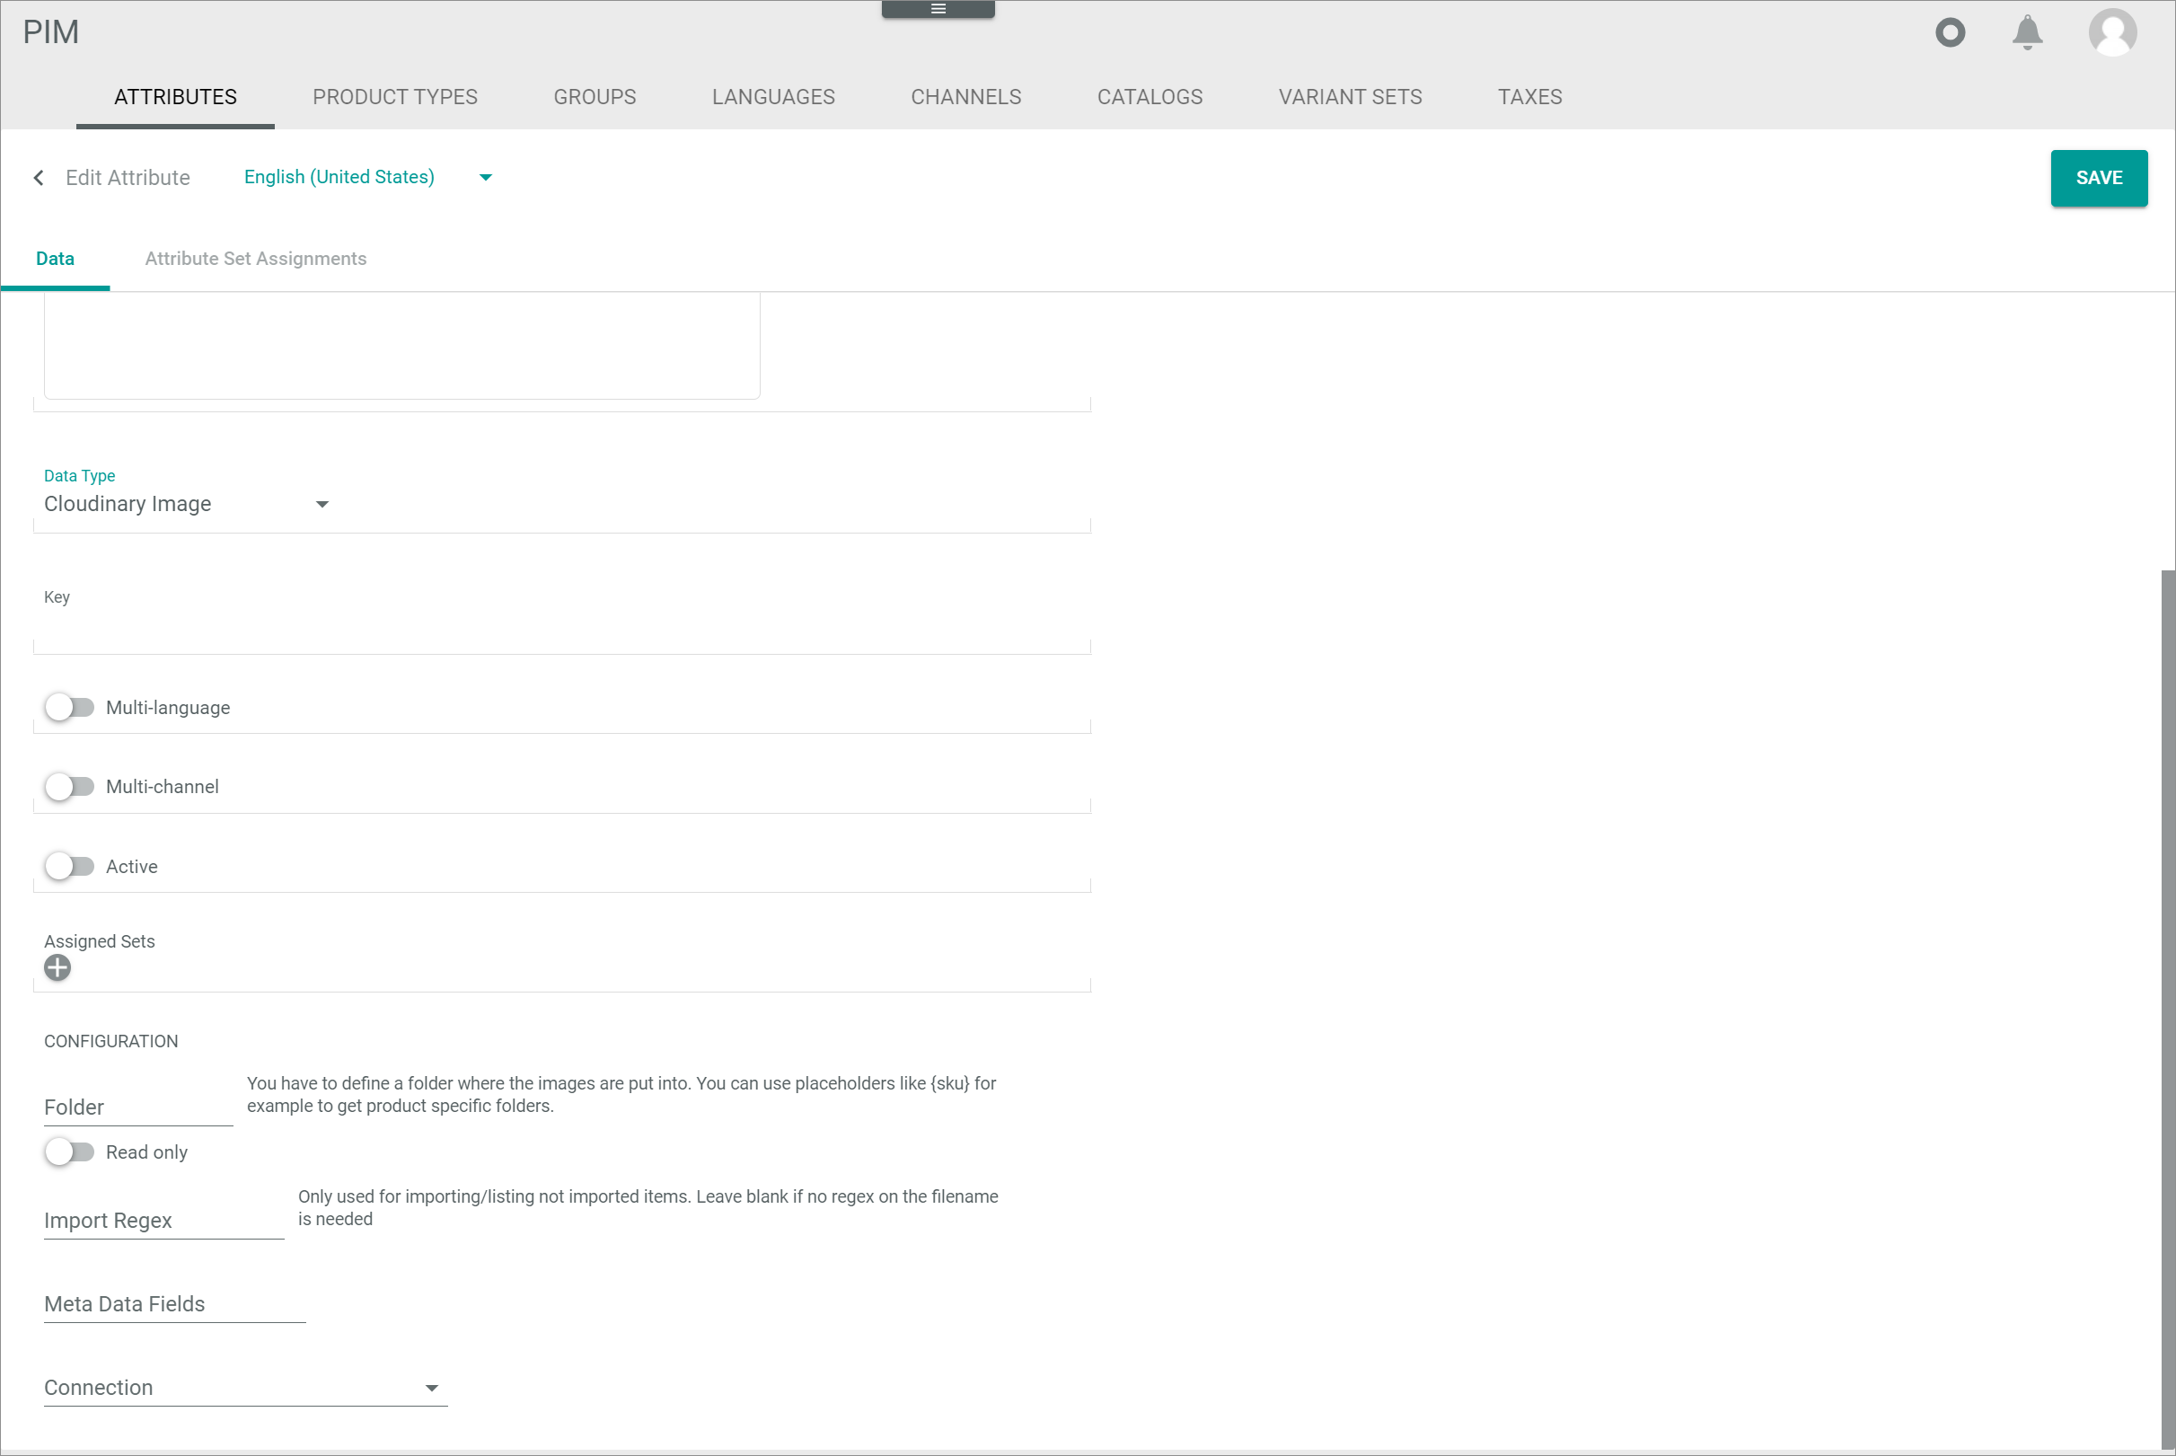
Task: Click the Import Regex input field
Action: [163, 1220]
